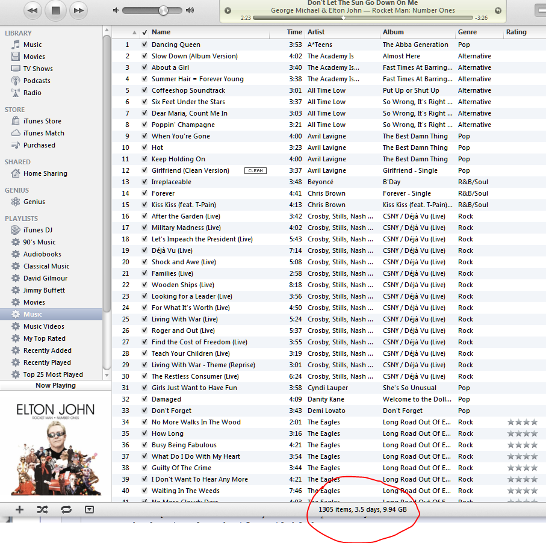Select iTunes DJ playlist
Screen dimensions: 546x543
pos(37,230)
